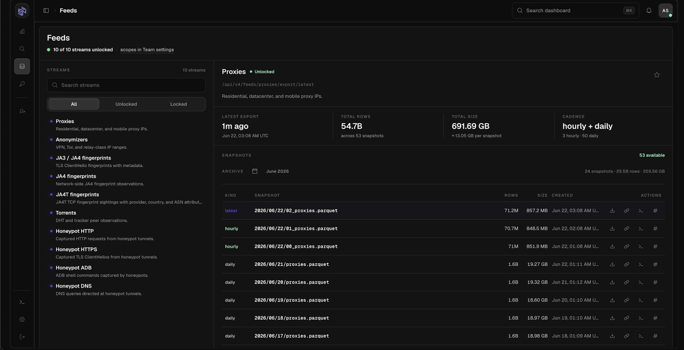Select the Feeds database sidebar icon

point(22,66)
